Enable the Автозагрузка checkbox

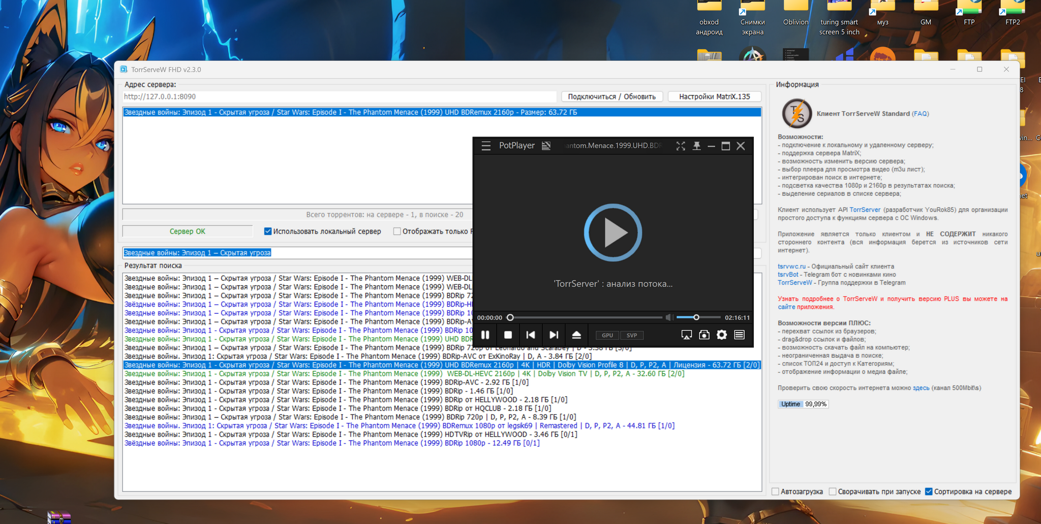click(775, 492)
